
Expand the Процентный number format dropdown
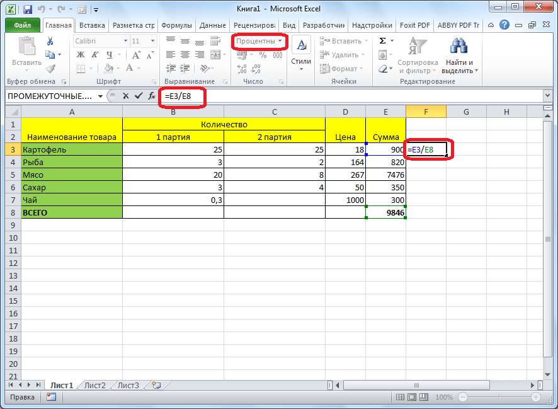click(280, 41)
